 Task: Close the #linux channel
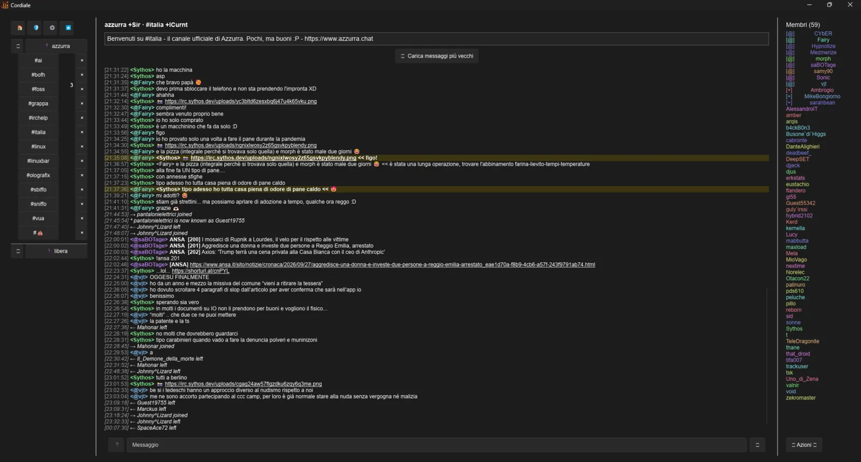click(82, 147)
